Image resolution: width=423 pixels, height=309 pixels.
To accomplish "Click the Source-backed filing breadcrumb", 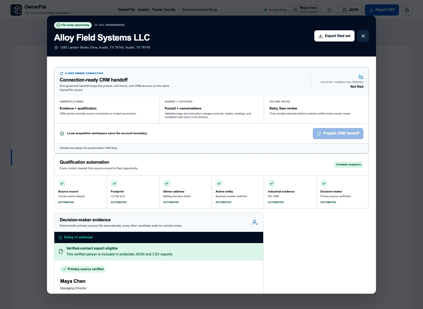I will [199, 10].
